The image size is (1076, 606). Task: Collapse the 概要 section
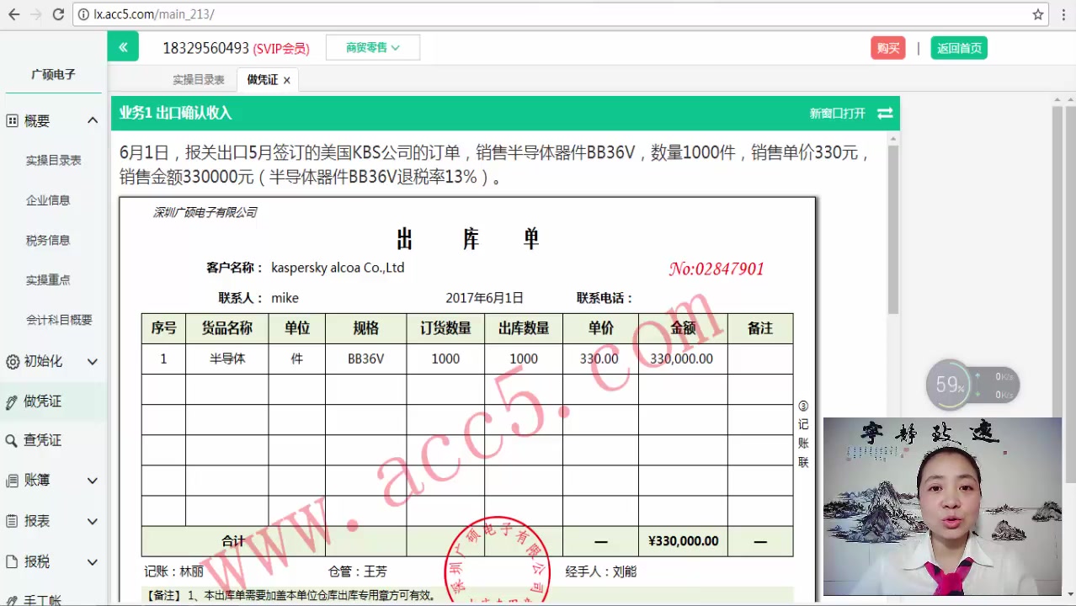pos(93,120)
